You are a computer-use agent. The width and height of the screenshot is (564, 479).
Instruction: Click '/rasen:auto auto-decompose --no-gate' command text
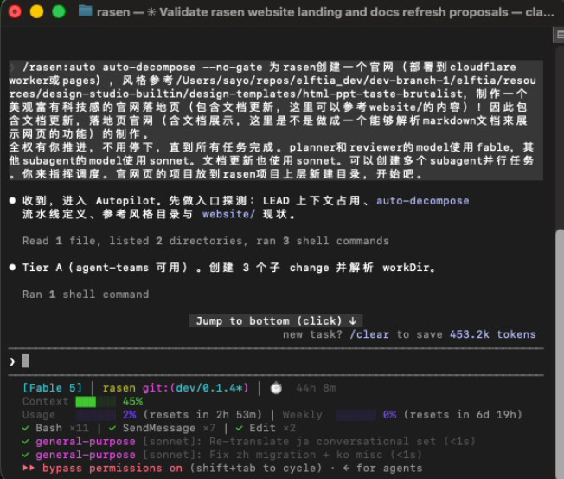(143, 67)
